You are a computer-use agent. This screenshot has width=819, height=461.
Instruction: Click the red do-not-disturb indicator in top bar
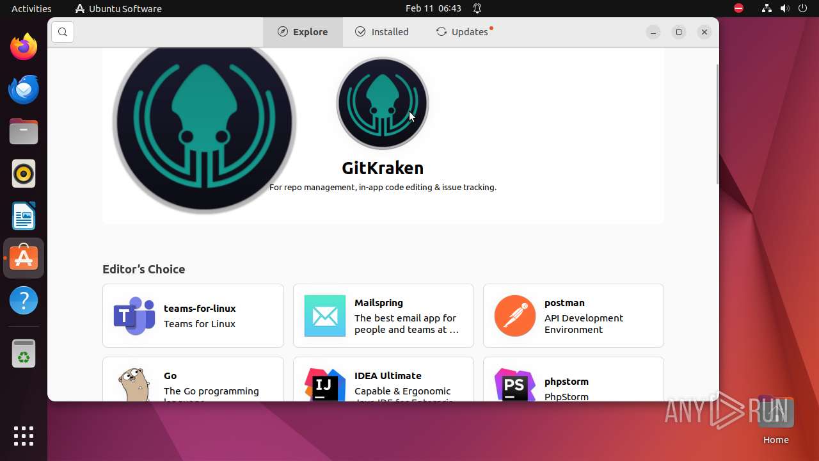(x=739, y=8)
